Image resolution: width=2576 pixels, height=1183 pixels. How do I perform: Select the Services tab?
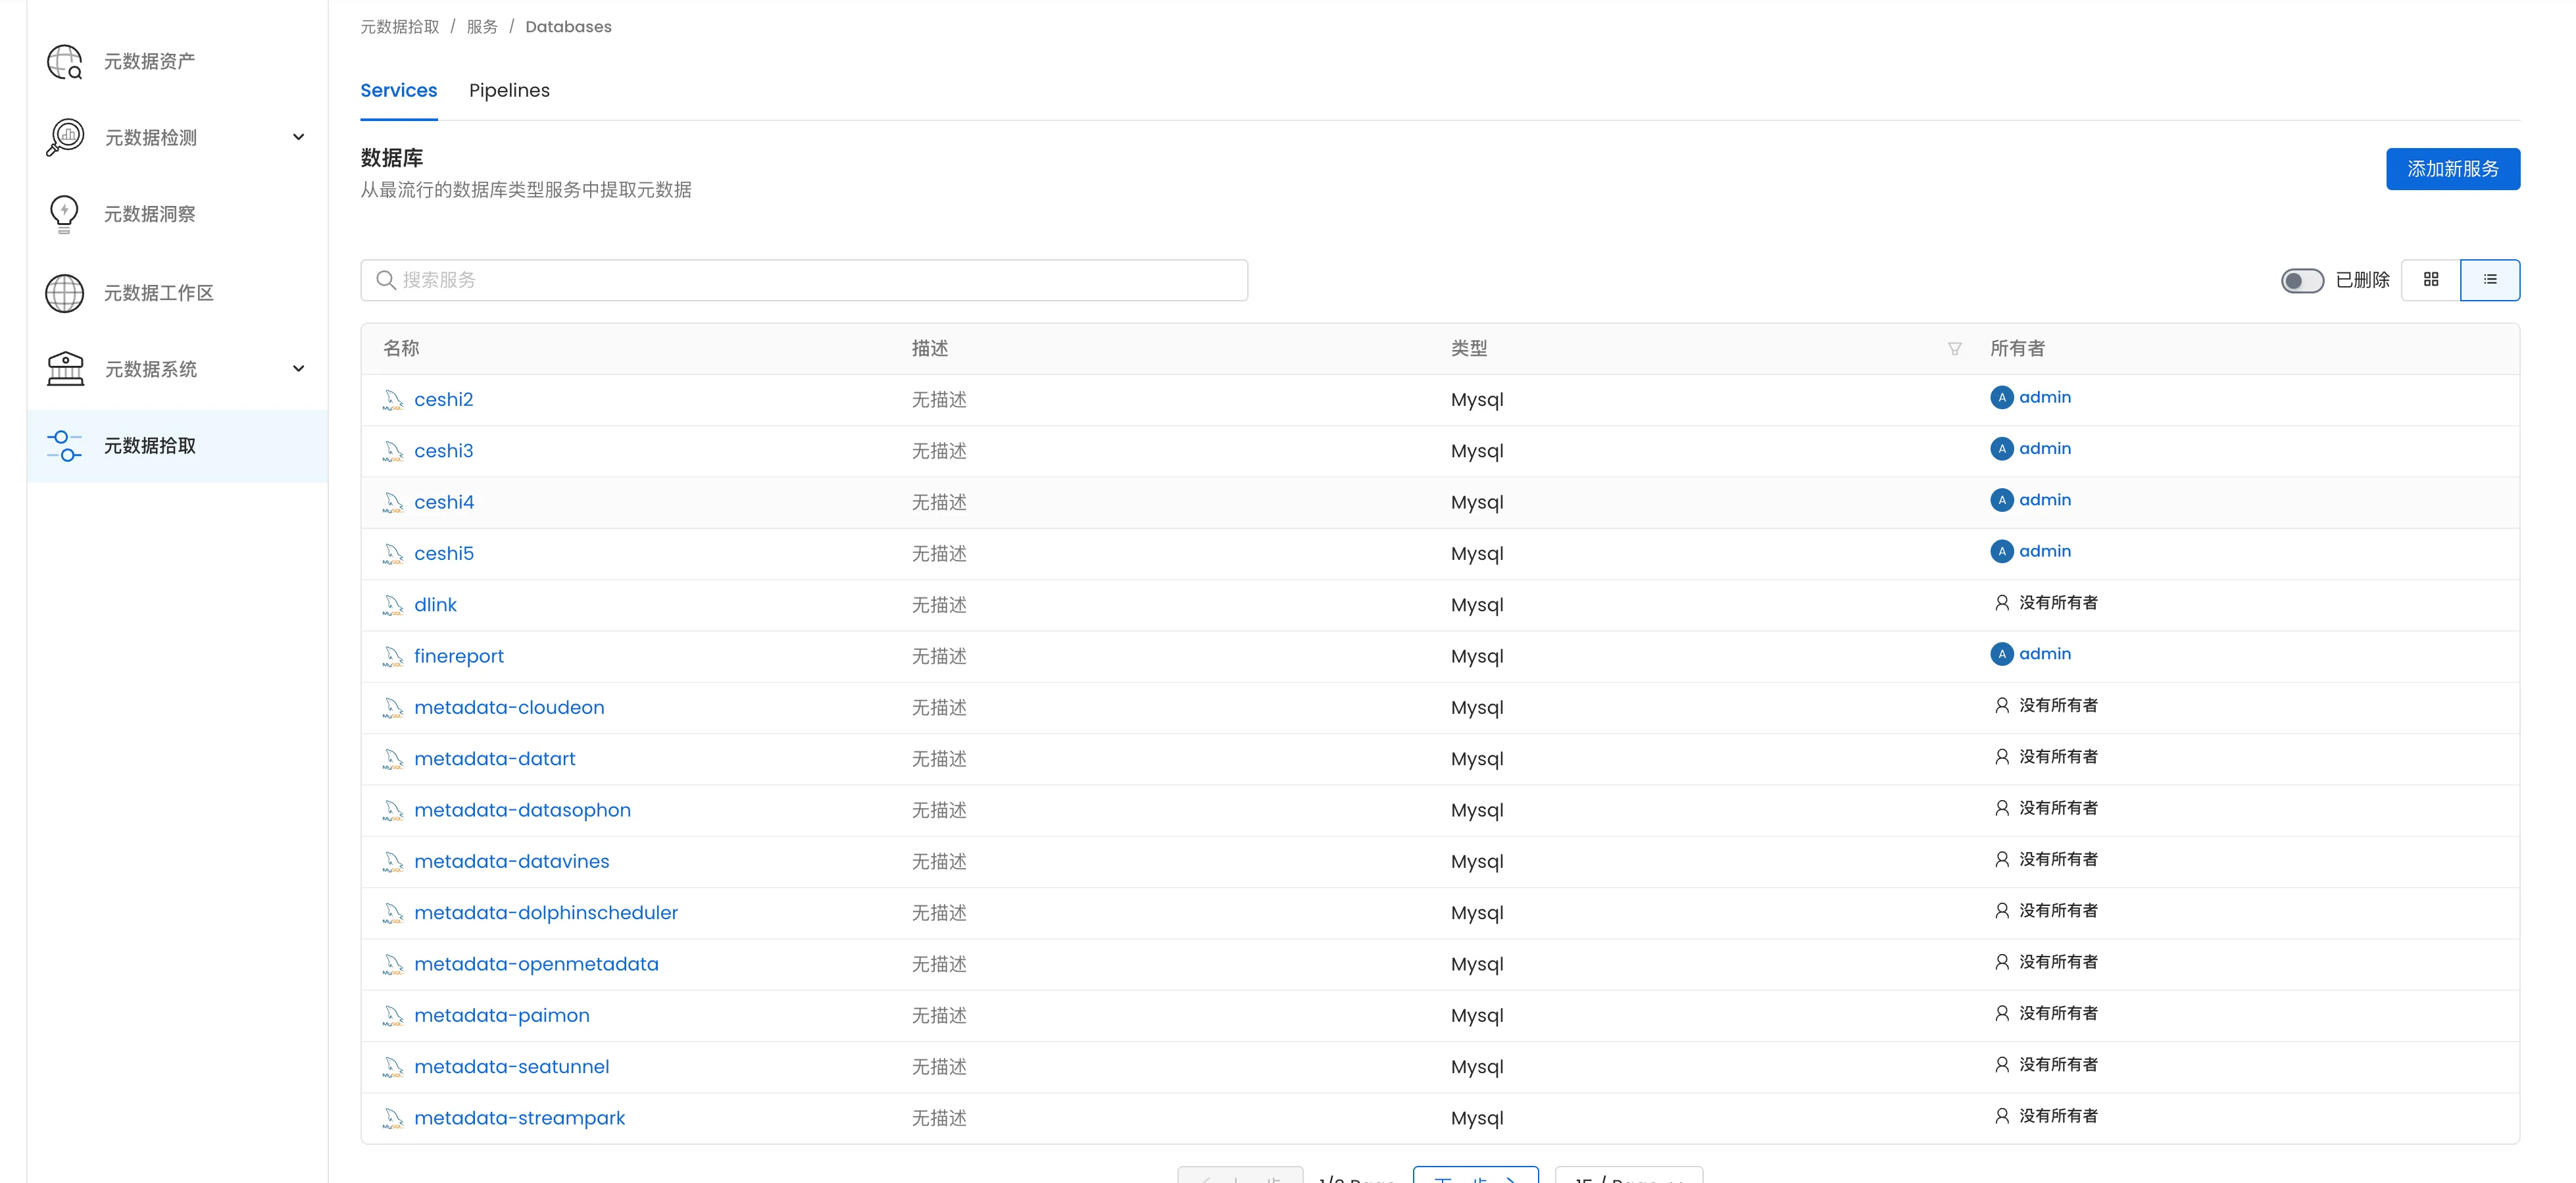[x=398, y=91]
